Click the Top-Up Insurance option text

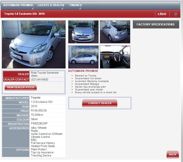pos(42,153)
